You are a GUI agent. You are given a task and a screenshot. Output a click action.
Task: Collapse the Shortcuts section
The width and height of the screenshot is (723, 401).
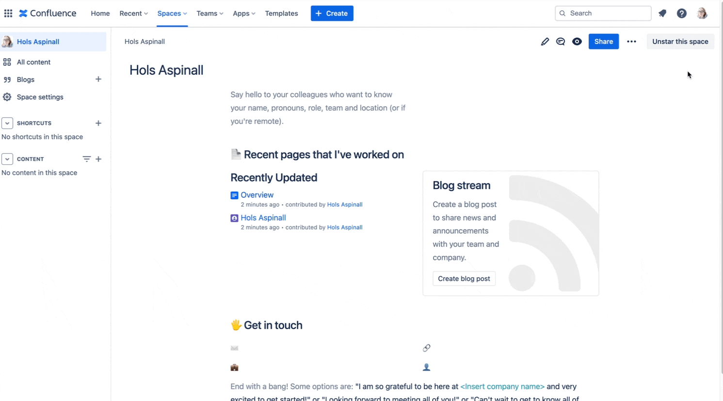coord(7,123)
